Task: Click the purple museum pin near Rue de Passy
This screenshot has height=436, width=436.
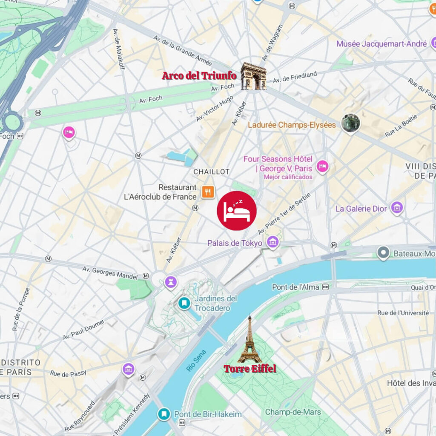Action: click(129, 370)
